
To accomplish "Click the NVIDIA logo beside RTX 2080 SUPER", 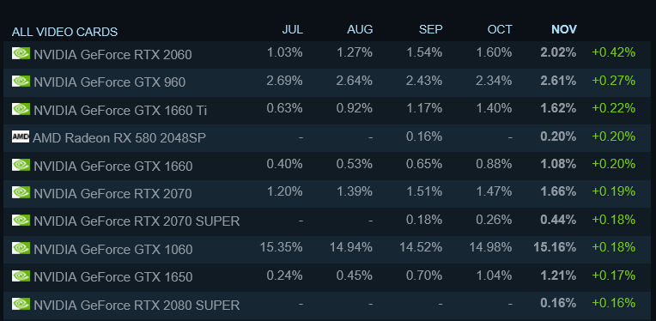I will 21,304.
